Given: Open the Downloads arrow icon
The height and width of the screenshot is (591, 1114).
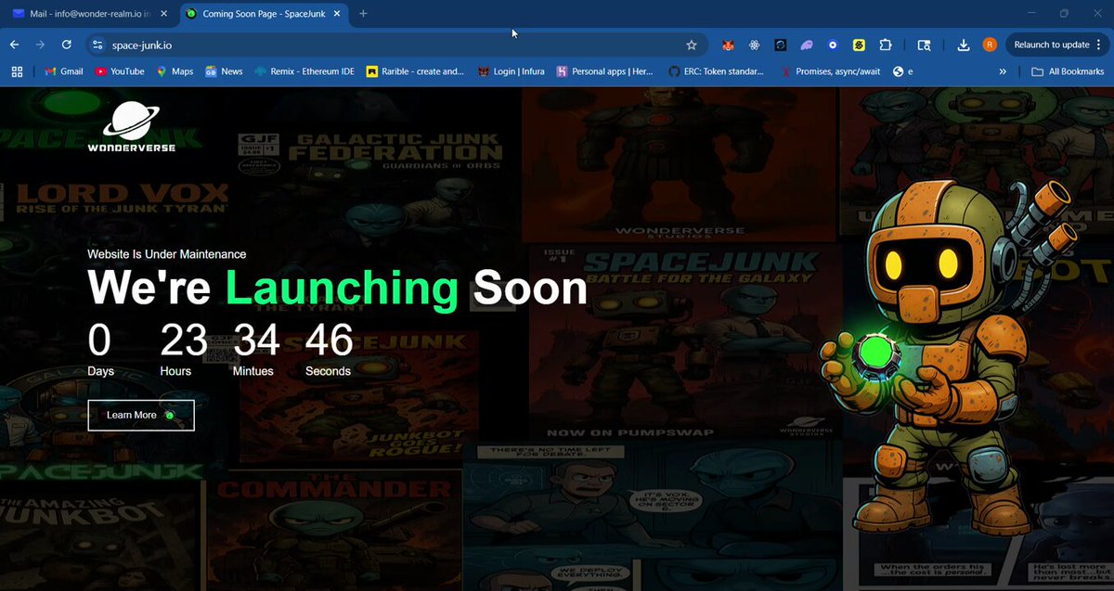Looking at the screenshot, I should pos(964,45).
